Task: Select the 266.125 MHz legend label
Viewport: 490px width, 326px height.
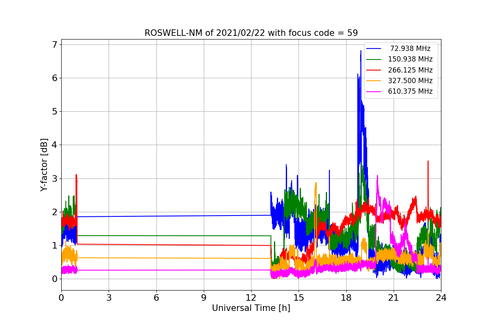Action: 410,70
